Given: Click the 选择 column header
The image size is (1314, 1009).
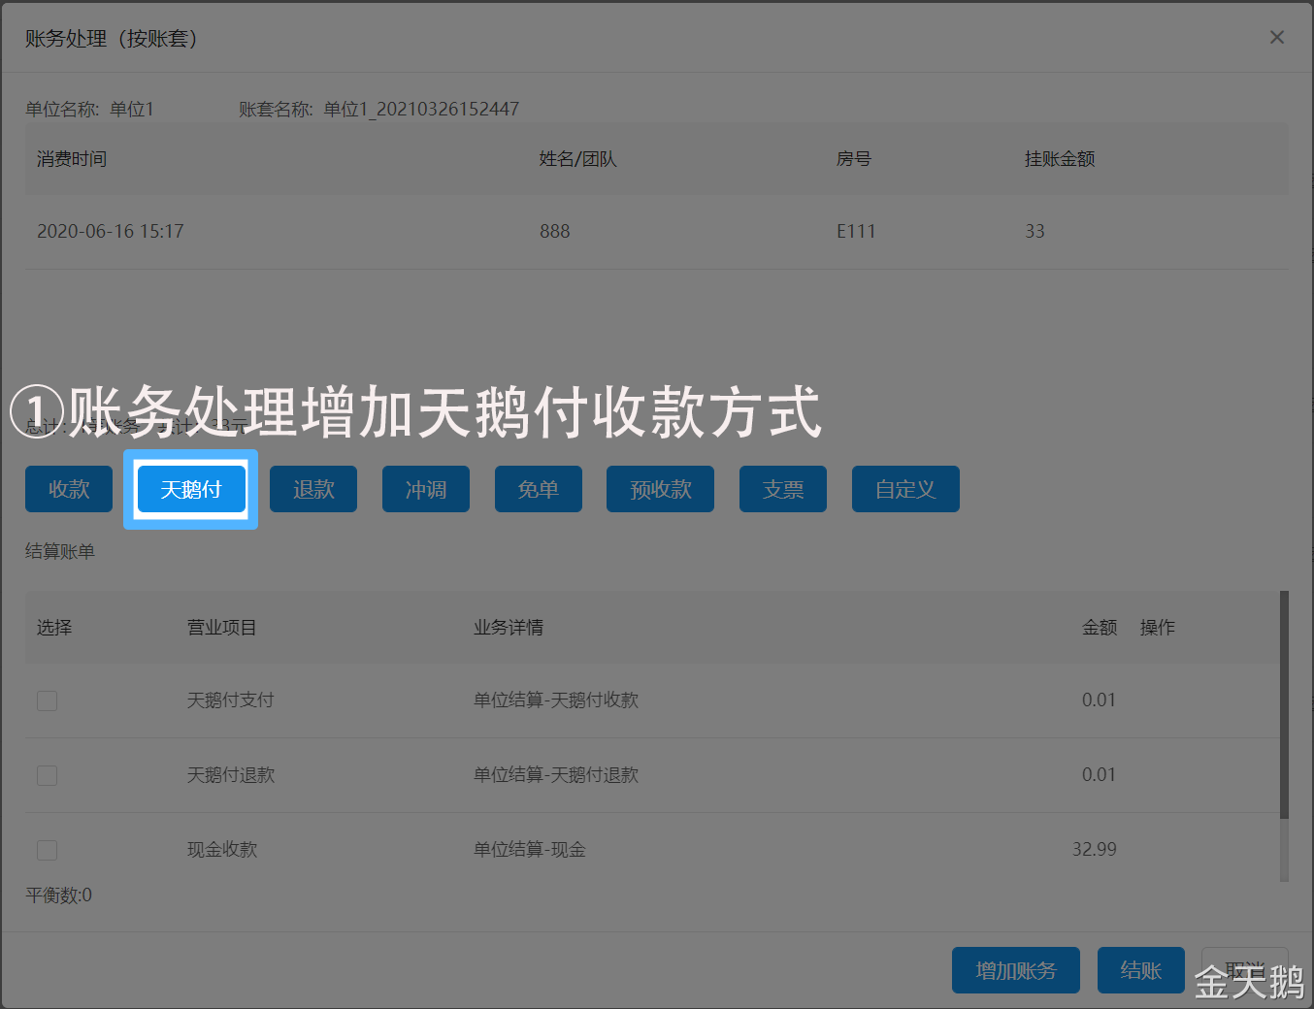Looking at the screenshot, I should click(x=54, y=628).
